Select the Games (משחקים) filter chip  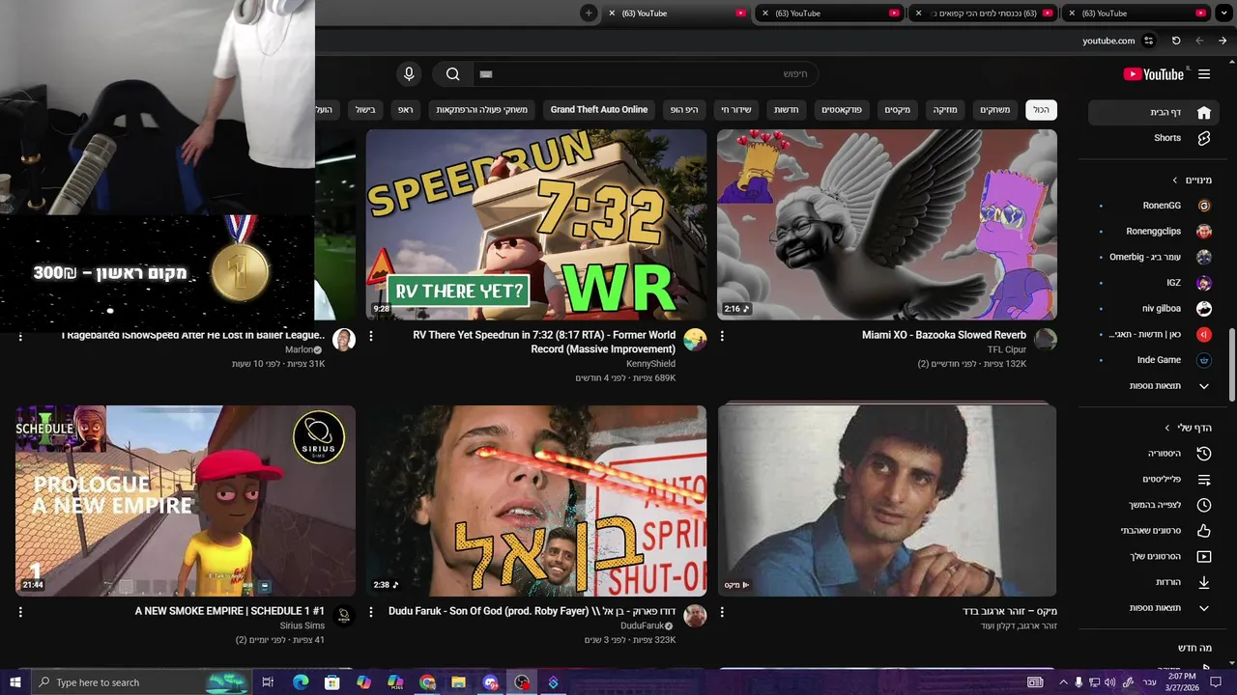tap(994, 110)
